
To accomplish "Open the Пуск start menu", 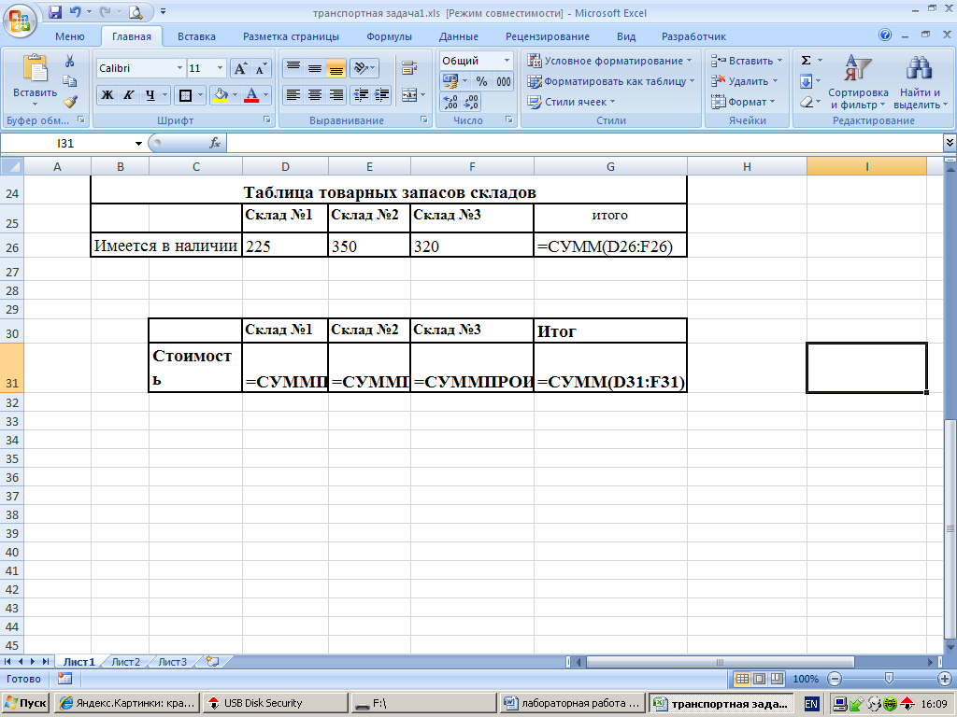I will pos(25,703).
